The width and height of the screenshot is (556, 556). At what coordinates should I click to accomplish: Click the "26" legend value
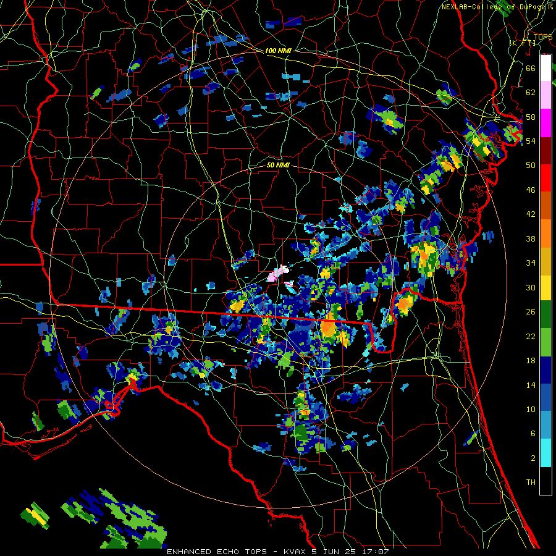[531, 312]
